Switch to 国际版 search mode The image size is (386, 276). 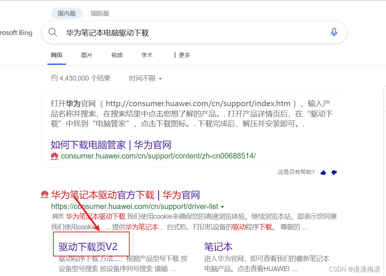click(100, 13)
